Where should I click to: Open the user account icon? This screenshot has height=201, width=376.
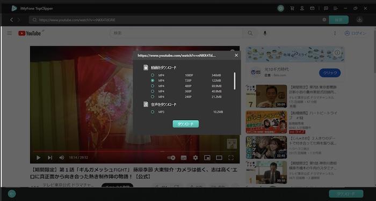click(302, 9)
